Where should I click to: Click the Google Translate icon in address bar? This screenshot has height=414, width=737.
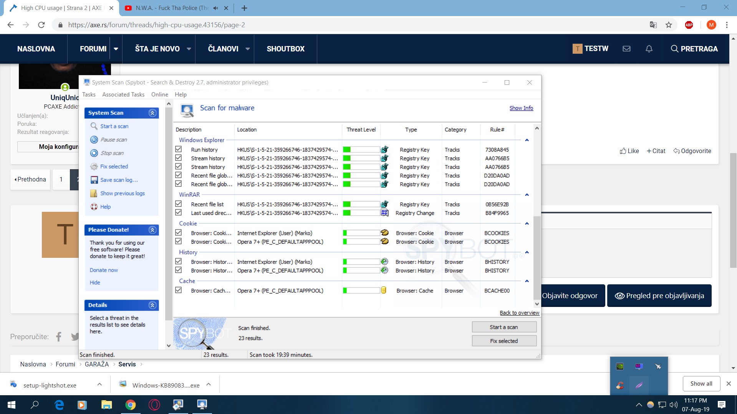pyautogui.click(x=653, y=25)
